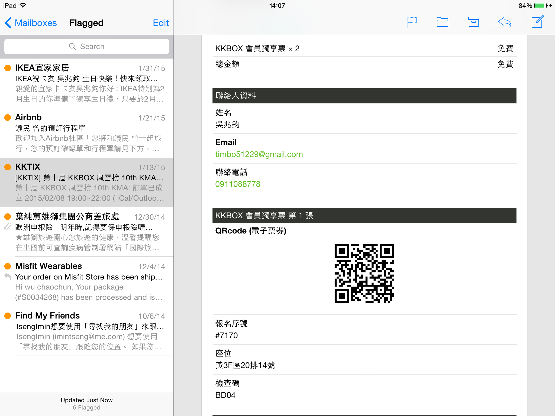
Task: Tap the replied arrow icon on Misfit email
Action: coord(8,277)
